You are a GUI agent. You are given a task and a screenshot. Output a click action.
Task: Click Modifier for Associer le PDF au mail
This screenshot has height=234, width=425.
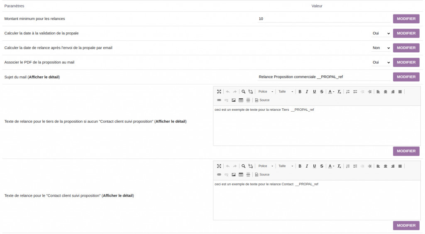(x=406, y=62)
